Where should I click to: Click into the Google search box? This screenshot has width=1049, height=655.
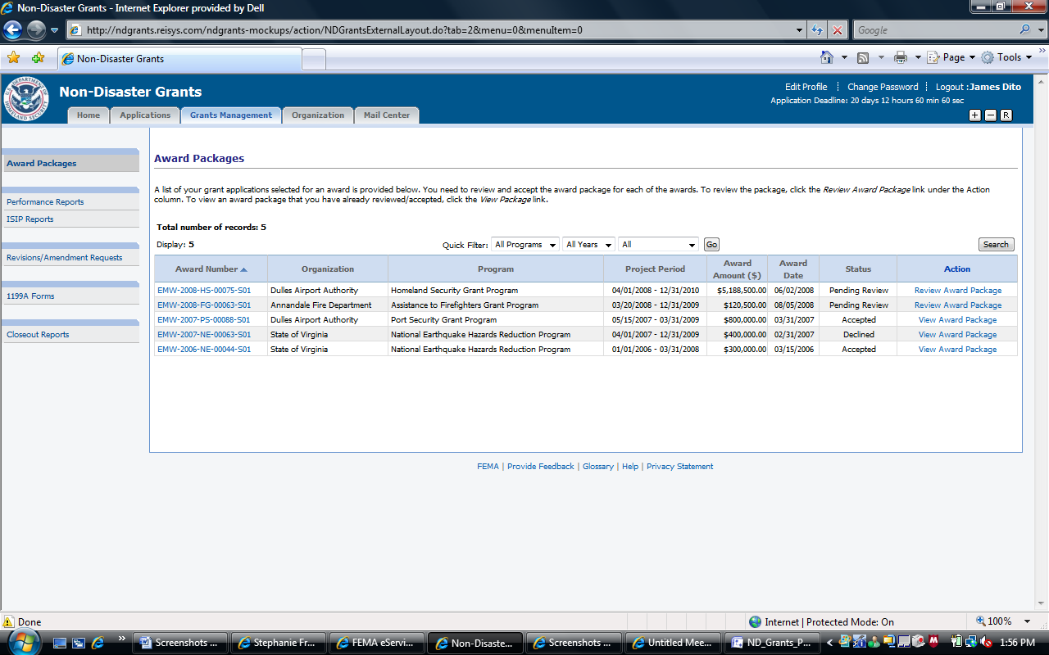click(934, 30)
